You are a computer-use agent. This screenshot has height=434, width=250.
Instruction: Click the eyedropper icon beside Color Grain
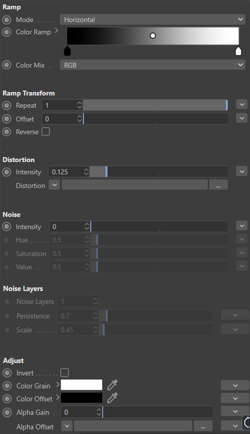pos(112,385)
